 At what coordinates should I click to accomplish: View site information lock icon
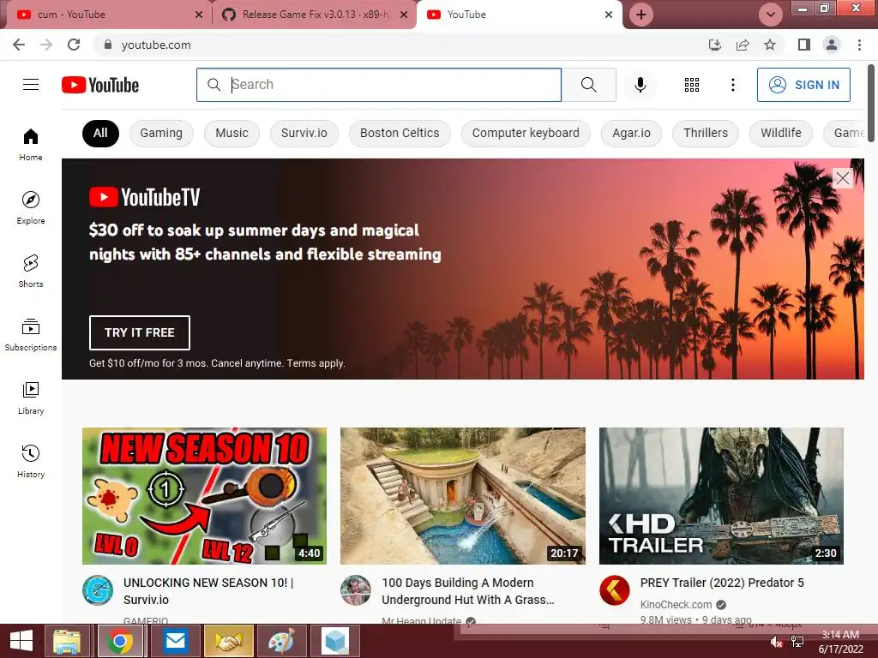[x=108, y=45]
